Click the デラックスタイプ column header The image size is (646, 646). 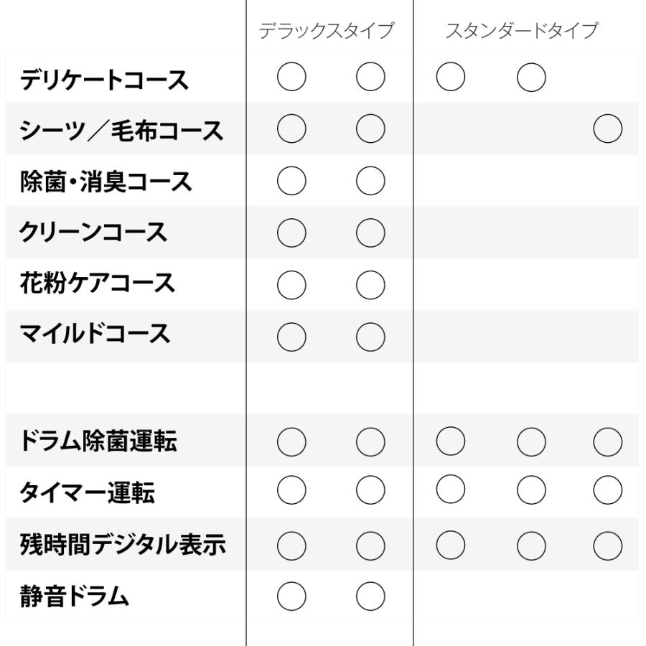[x=327, y=32]
